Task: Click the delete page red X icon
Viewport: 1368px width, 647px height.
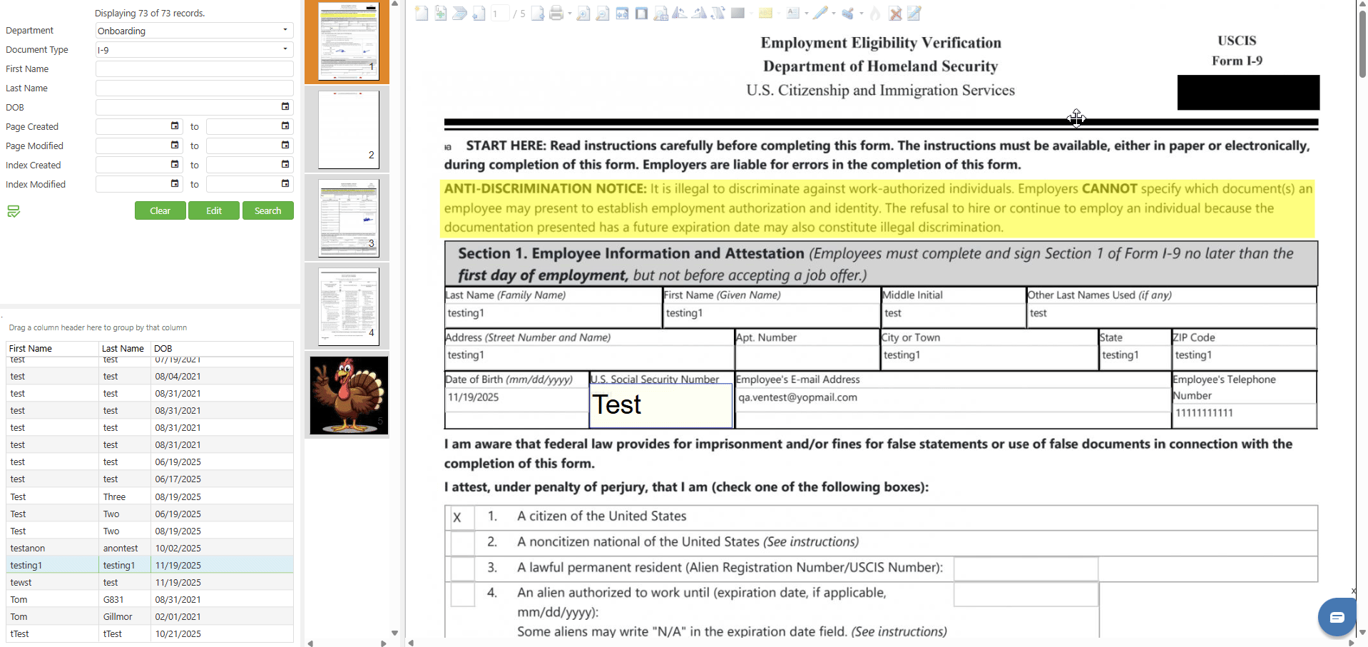Action: (x=895, y=13)
